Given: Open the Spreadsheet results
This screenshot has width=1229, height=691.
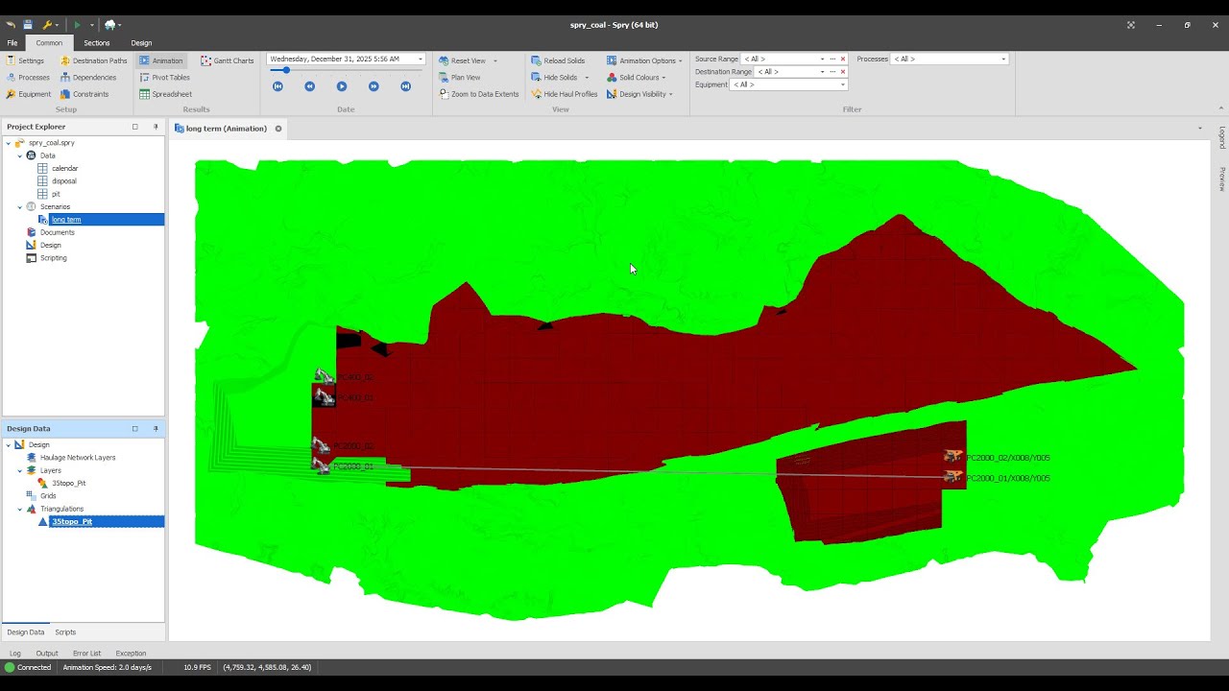Looking at the screenshot, I should coord(166,94).
